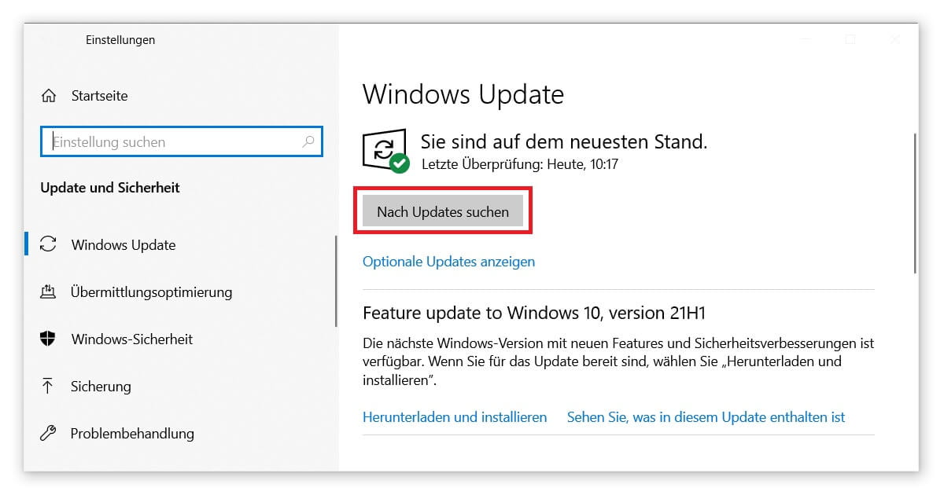Click the Übermittlungsoptimierung sidebar icon
Screen dimensions: 944x495
point(49,292)
